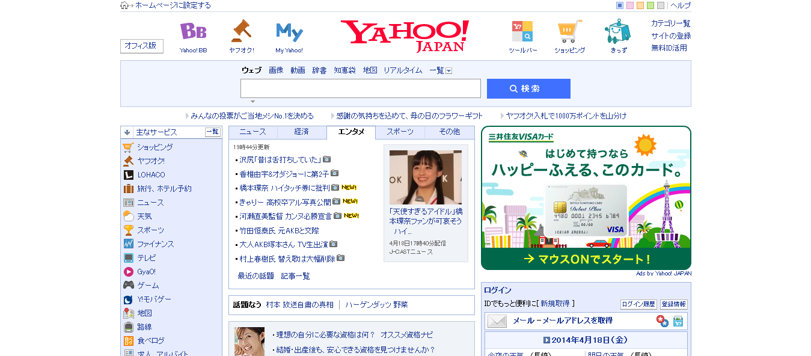Click the shopping cart icon beside mail link
This screenshot has height=356, width=811.
point(678,321)
